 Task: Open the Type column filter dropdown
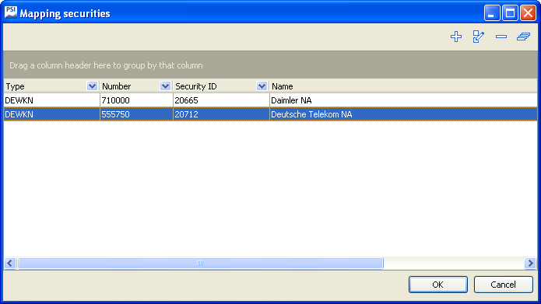pyautogui.click(x=92, y=86)
